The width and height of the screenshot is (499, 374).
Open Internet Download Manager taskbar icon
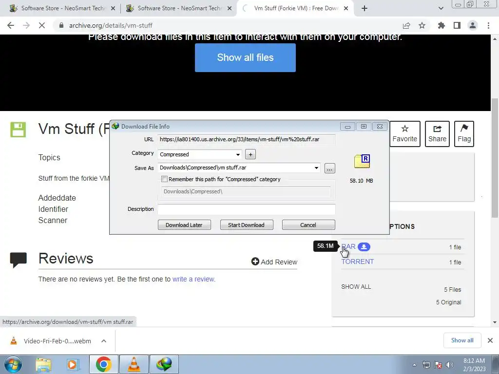[x=164, y=364]
